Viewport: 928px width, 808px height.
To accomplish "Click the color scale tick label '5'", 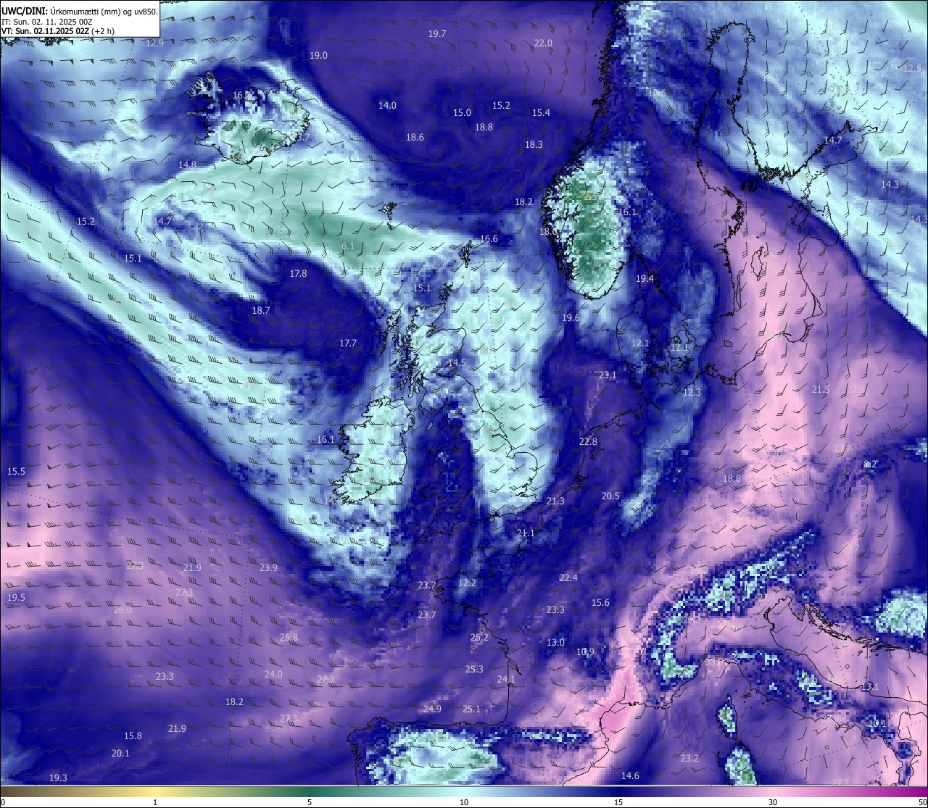I will [x=310, y=802].
